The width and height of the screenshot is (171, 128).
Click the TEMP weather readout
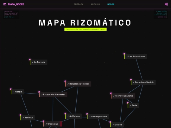tap(161, 11)
